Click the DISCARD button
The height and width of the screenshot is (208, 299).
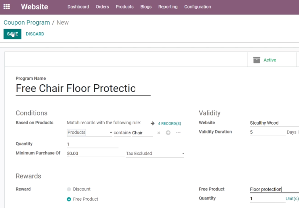pyautogui.click(x=35, y=34)
